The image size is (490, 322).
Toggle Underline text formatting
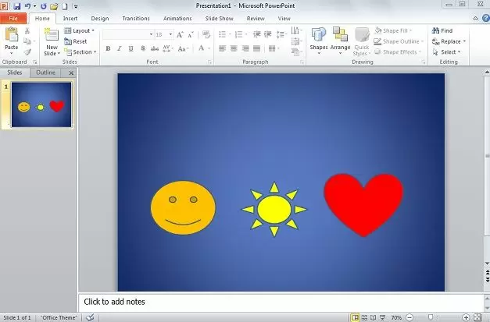coord(131,48)
